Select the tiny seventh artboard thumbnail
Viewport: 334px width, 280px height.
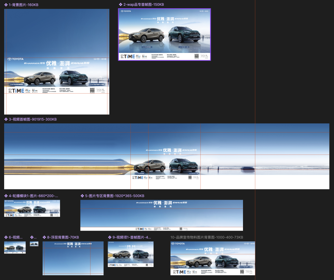point(34,244)
